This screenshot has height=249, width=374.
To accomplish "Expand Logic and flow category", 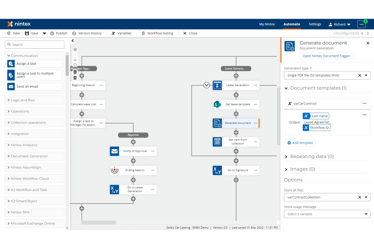I will [x=34, y=100].
